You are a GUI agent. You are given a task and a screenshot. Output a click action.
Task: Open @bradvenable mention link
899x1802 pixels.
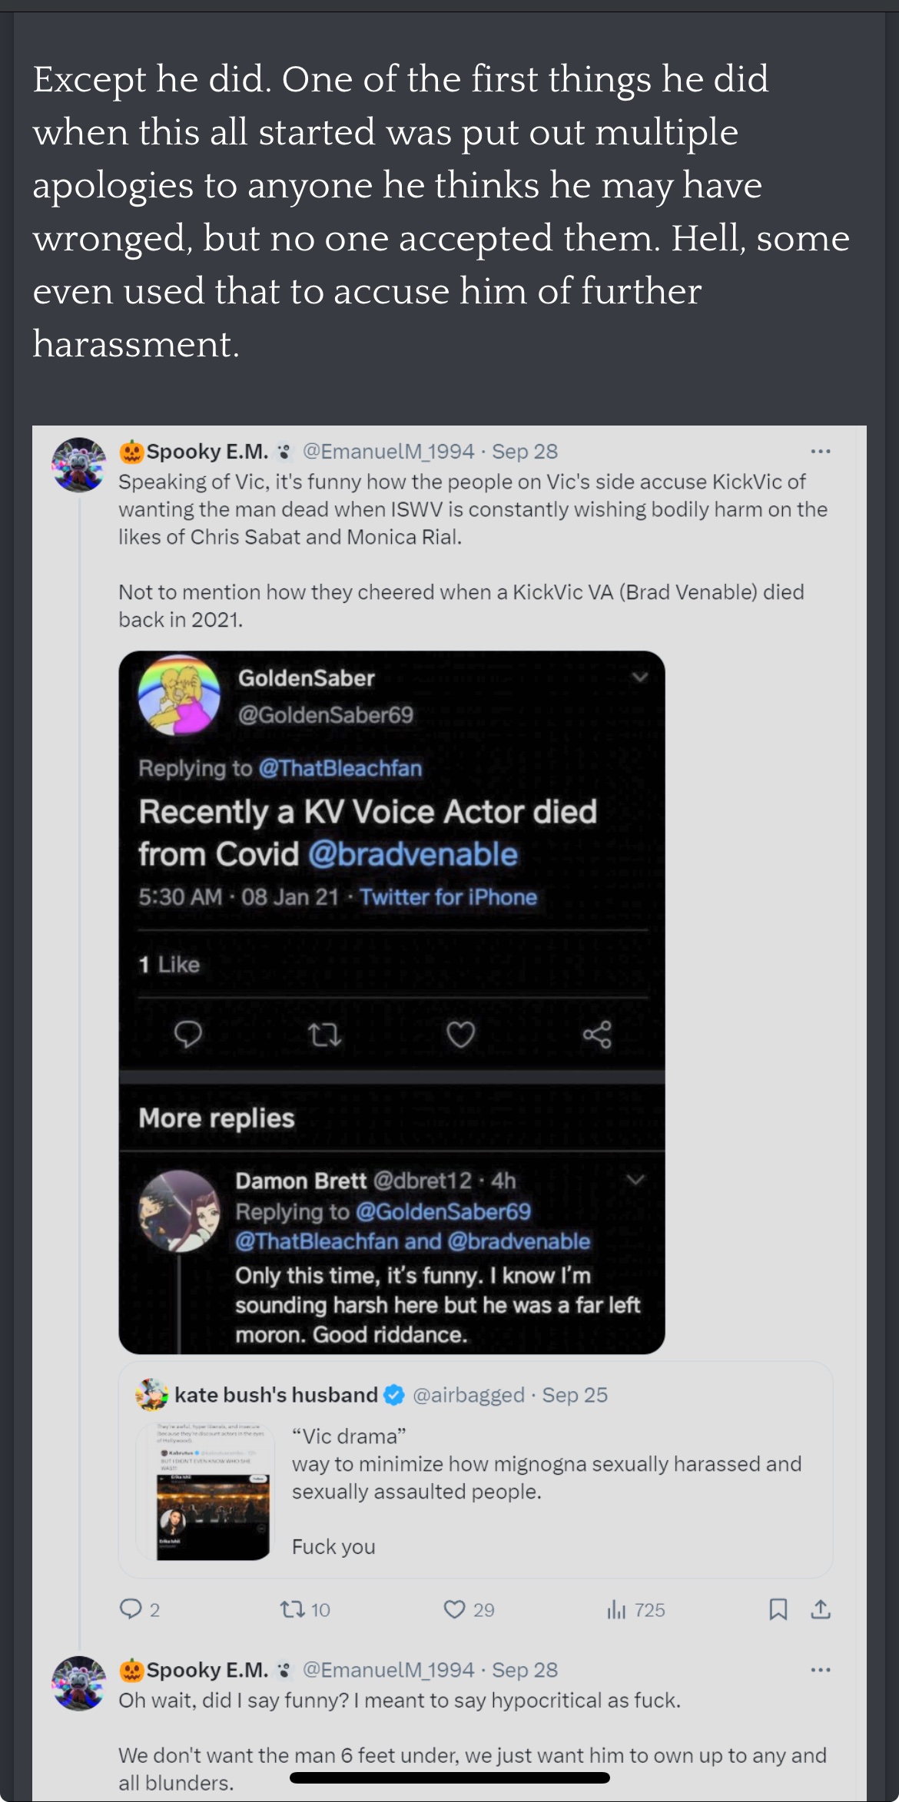(x=413, y=855)
